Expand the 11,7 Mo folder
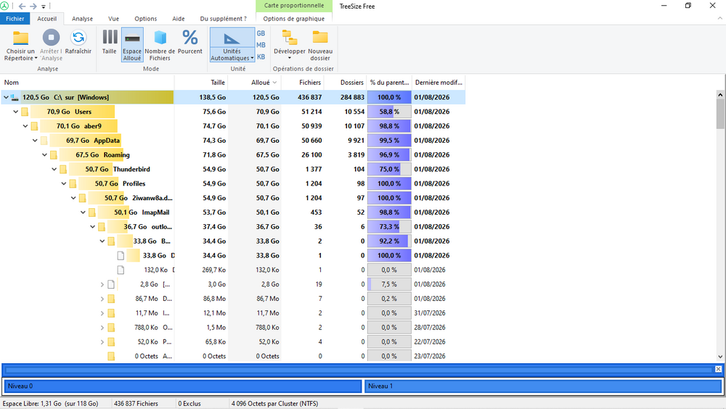The width and height of the screenshot is (726, 409). [102, 313]
